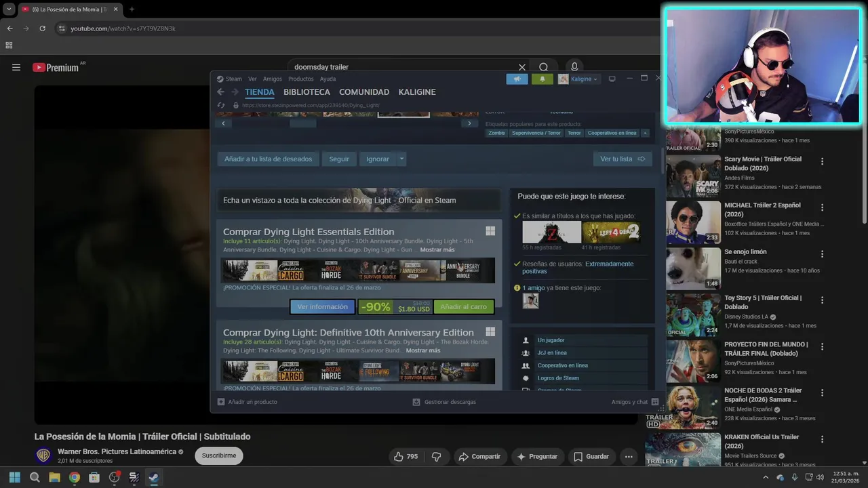
Task: Open the Ver menu in Steam
Action: [252, 79]
